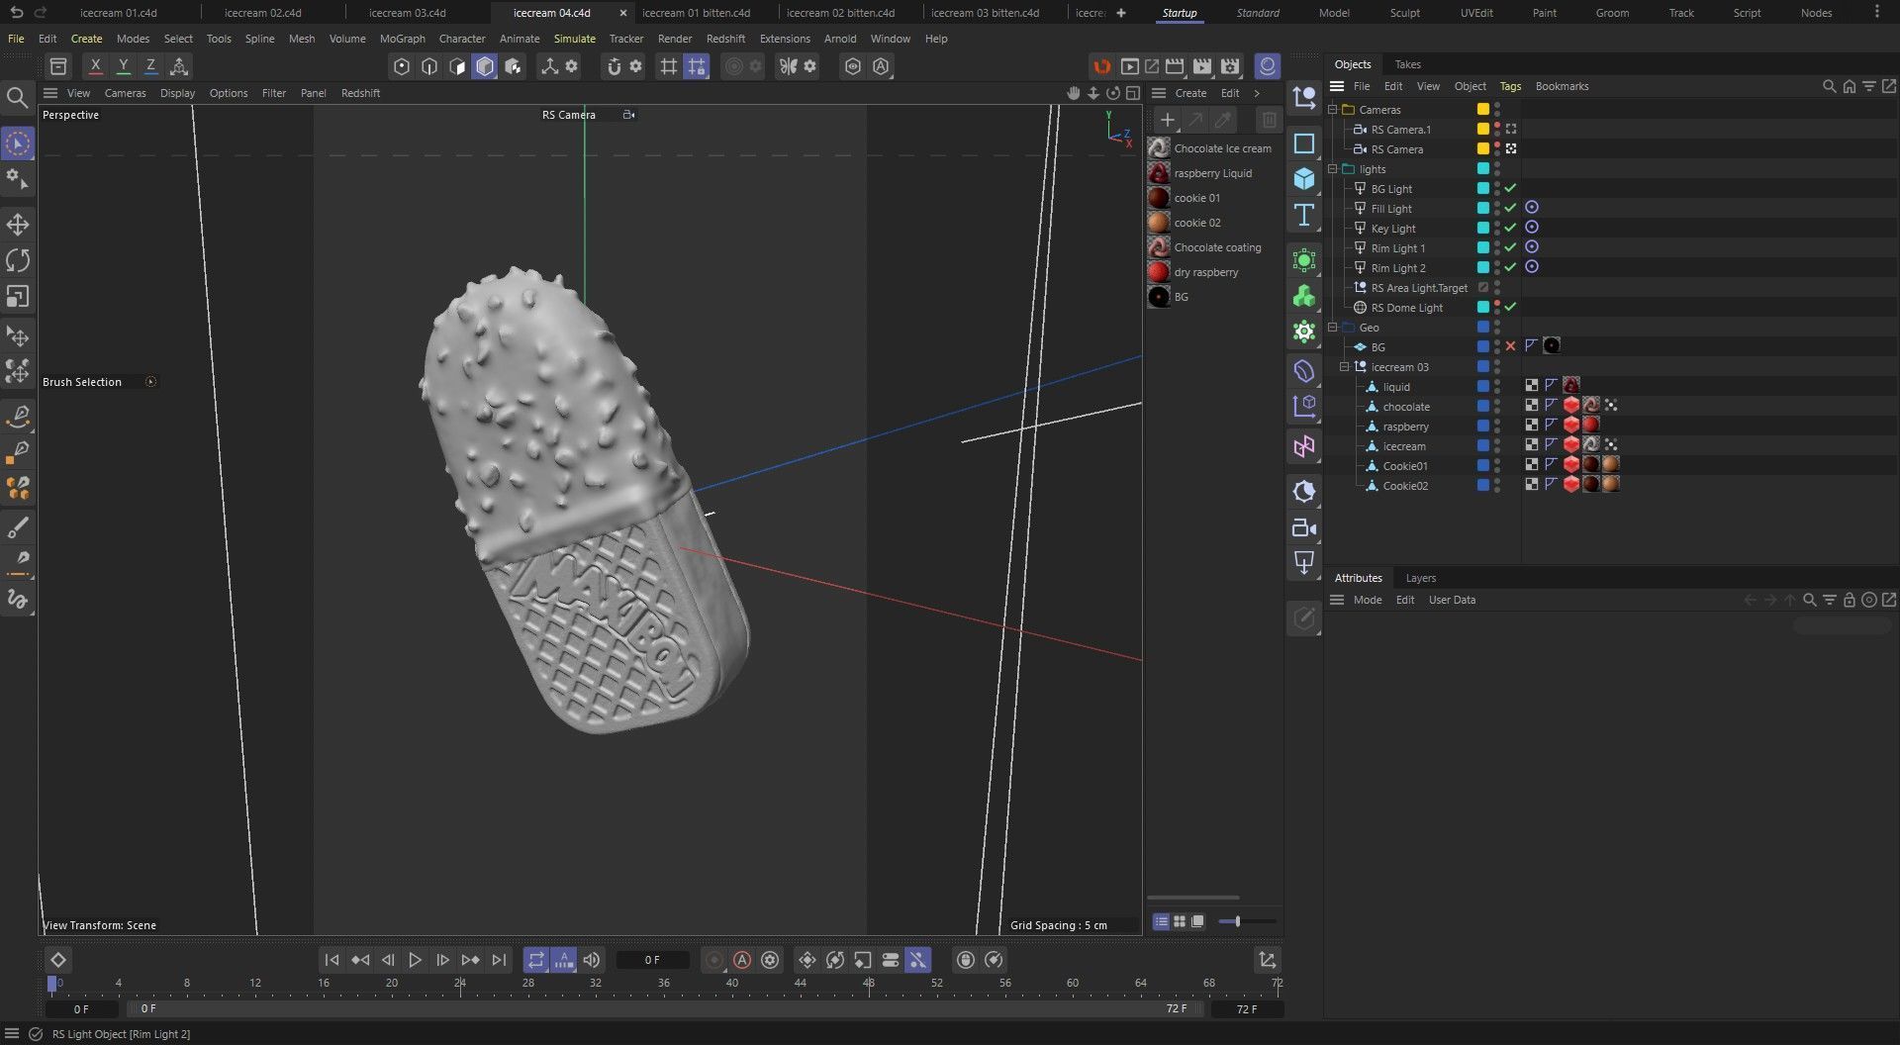
Task: Close the icecream 04.c4d tab
Action: pos(622,13)
